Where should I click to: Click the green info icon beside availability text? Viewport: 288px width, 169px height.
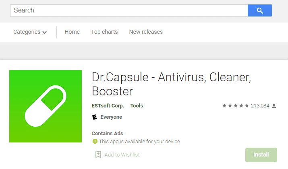tap(95, 141)
